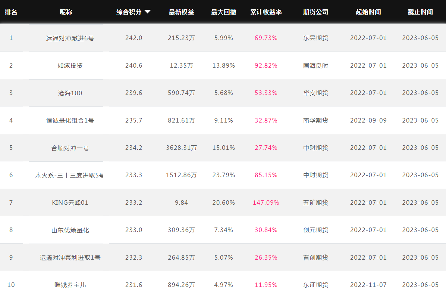The height and width of the screenshot is (297, 446).
Task: Click the 最大回撤 column header
Action: [224, 12]
